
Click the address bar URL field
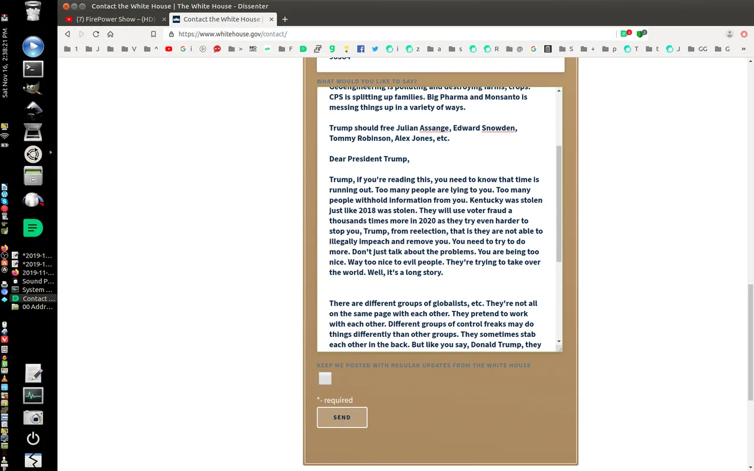pyautogui.click(x=389, y=34)
